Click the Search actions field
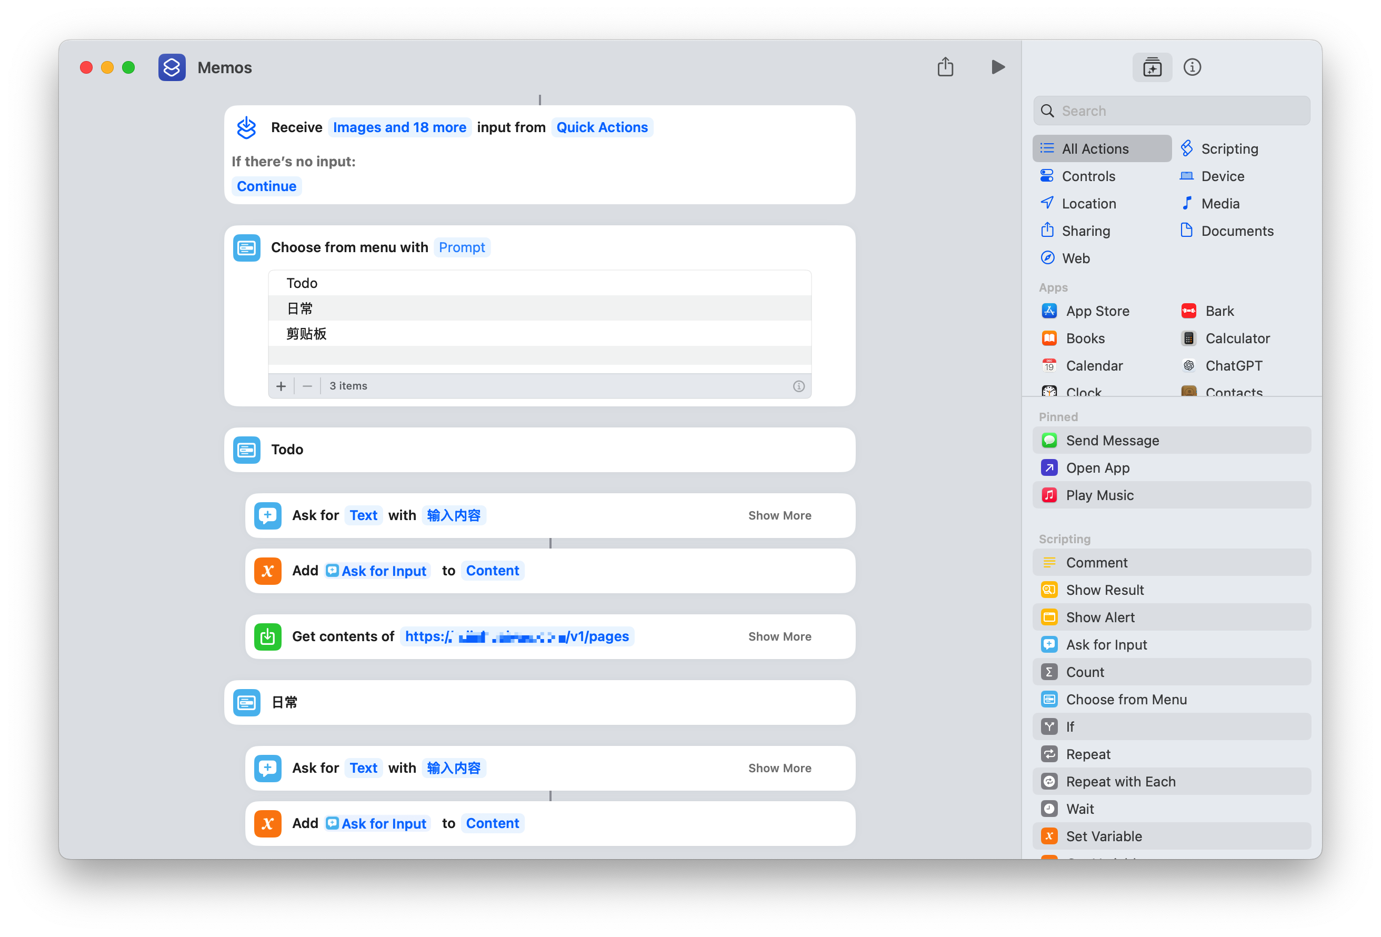 [1171, 111]
